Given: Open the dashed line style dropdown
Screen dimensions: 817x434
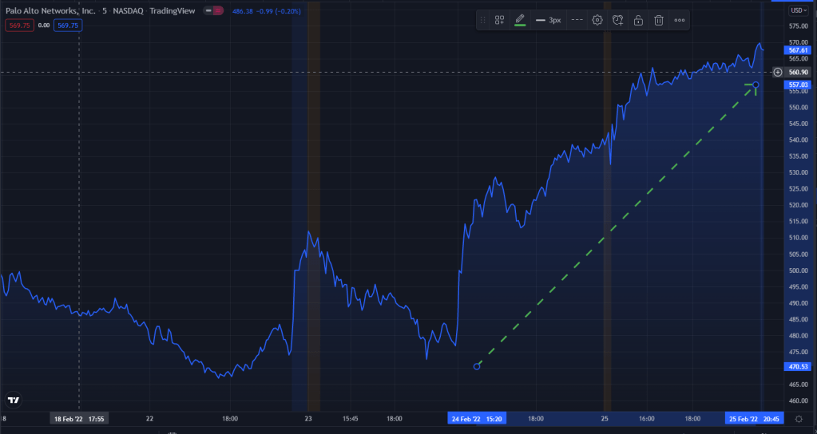Looking at the screenshot, I should pos(577,20).
